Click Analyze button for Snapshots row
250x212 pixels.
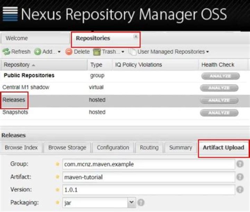click(x=219, y=113)
